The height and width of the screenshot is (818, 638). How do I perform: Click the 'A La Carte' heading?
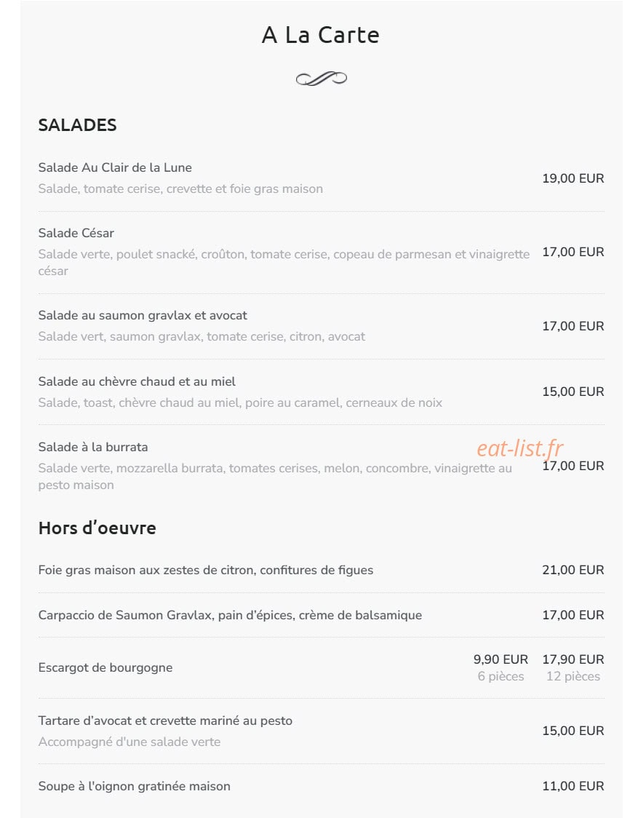tap(320, 35)
